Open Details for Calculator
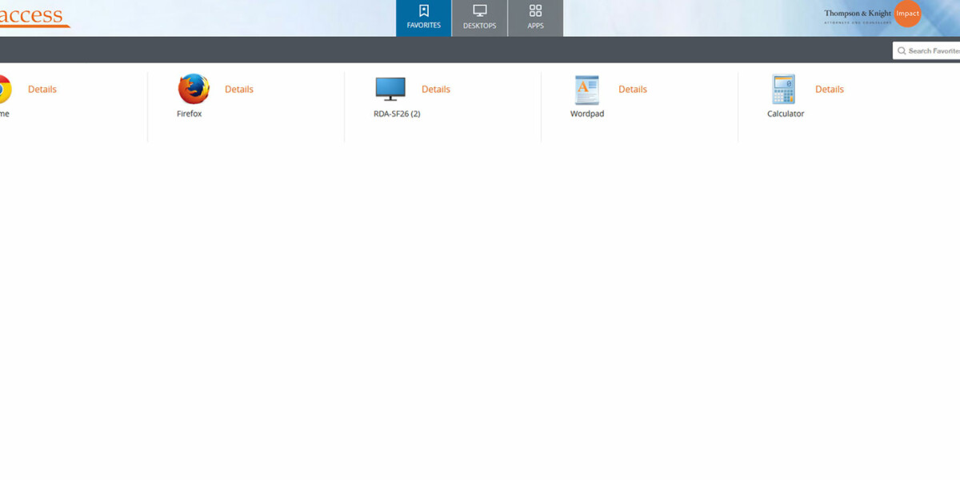This screenshot has width=960, height=480. (829, 89)
